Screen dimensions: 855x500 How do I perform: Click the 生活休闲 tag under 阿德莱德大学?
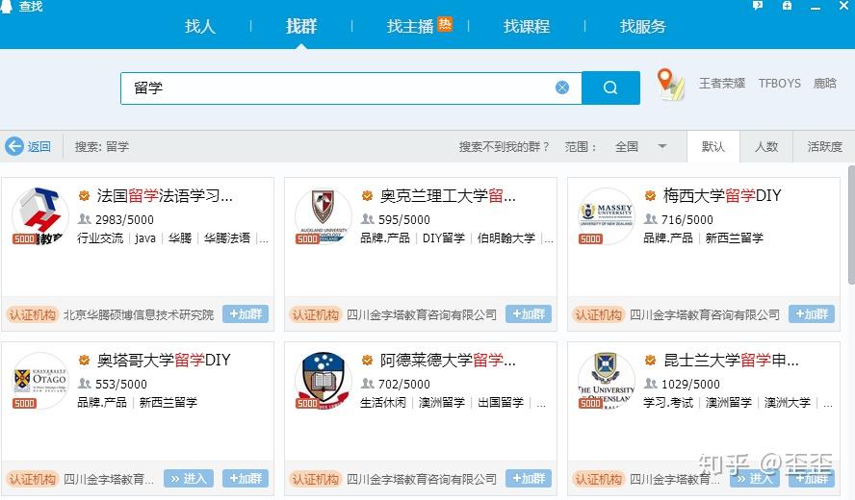point(383,403)
